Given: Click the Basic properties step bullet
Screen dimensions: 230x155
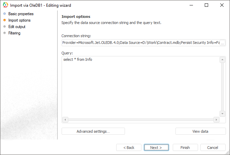Looking at the screenshot, I should click(x=4, y=14).
